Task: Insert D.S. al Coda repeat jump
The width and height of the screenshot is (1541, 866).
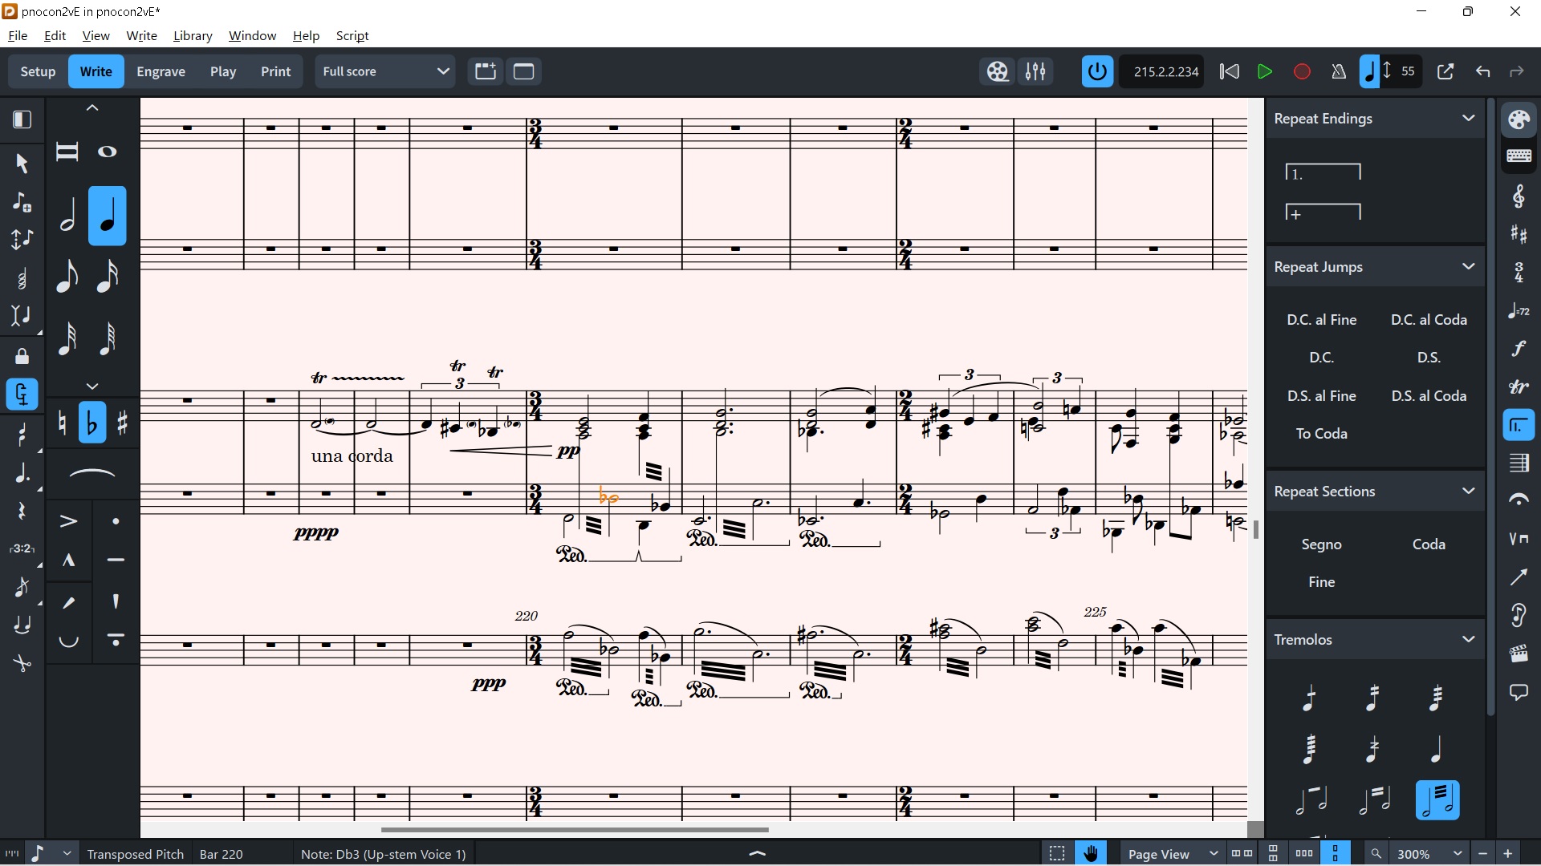Action: pos(1429,395)
